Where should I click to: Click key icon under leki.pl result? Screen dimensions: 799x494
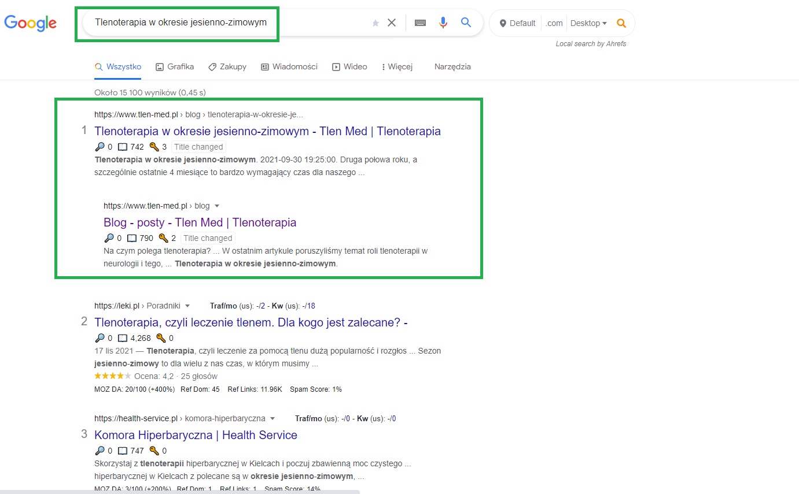(x=161, y=338)
